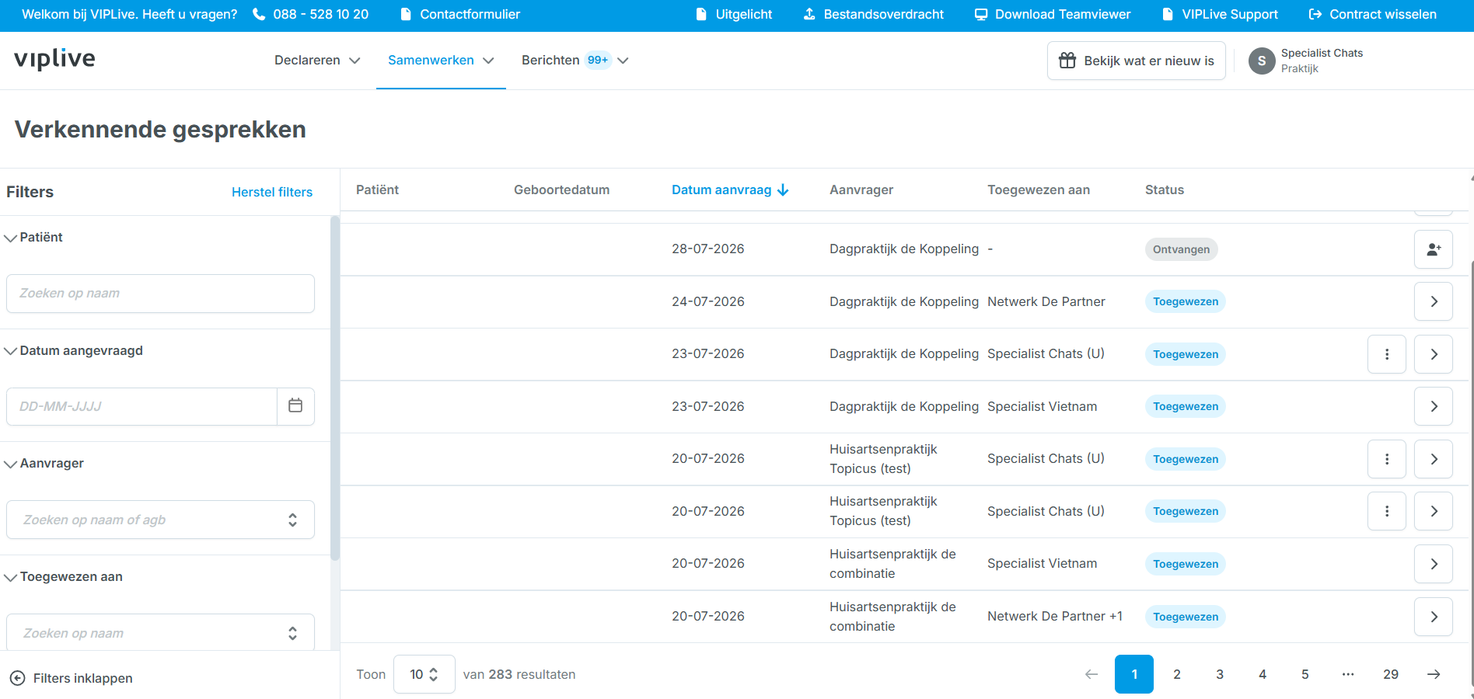Open the Berichten menu
Screen dimensions: 1474x699
575,60
